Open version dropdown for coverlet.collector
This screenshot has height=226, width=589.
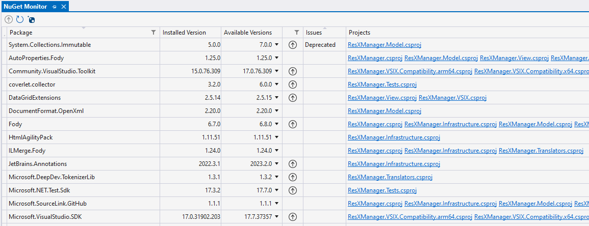point(277,84)
